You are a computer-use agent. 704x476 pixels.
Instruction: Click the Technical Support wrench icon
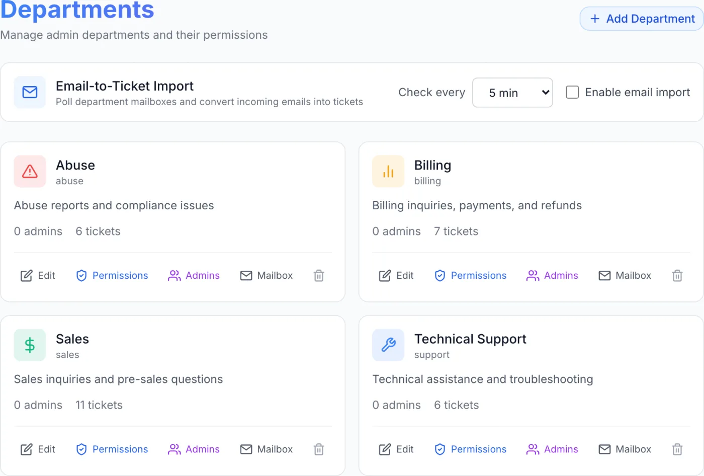click(388, 345)
